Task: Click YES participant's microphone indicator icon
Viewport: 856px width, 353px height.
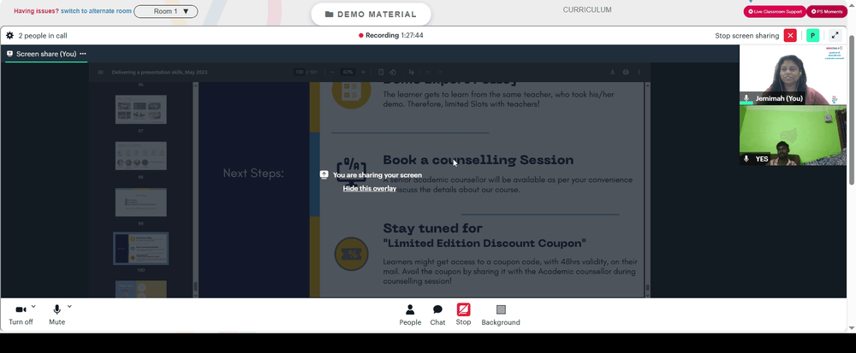Action: [746, 159]
